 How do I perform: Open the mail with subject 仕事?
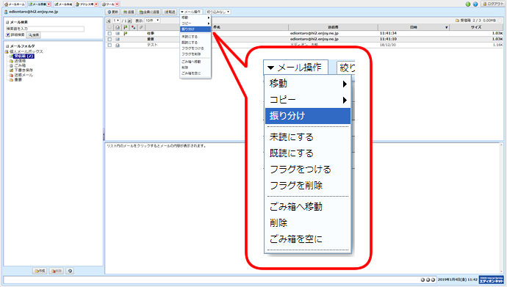click(151, 33)
